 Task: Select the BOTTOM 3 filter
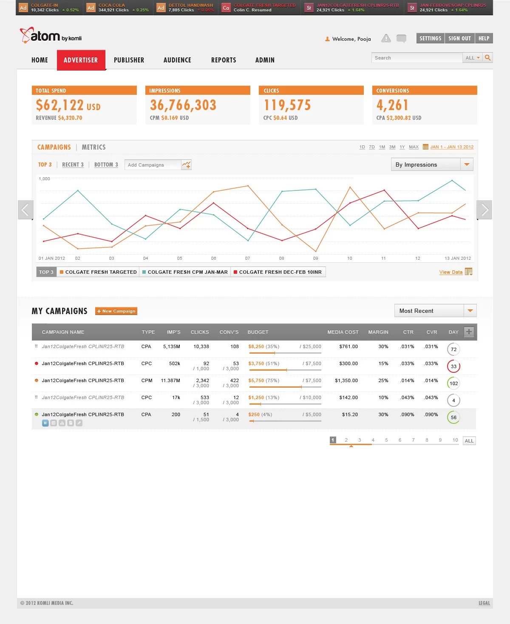(106, 165)
